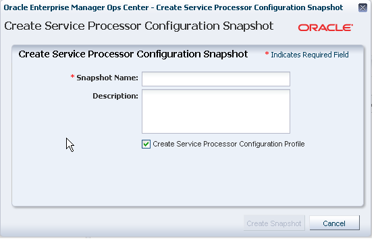Click the Create Service Processor Configuration Profile label

click(229, 144)
